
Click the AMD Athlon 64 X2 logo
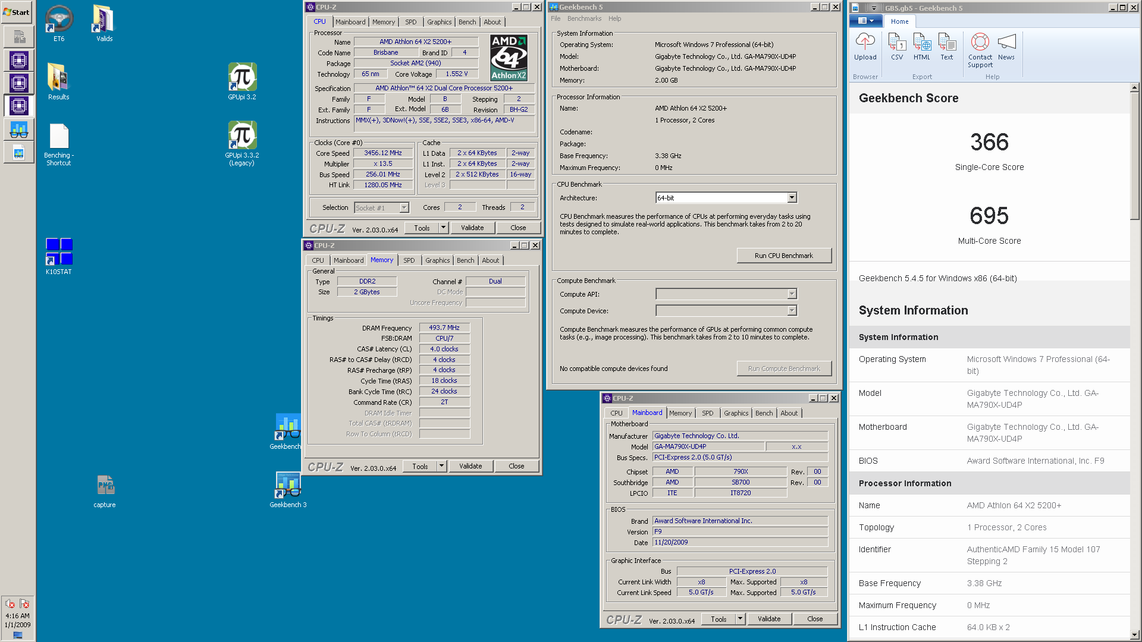click(509, 58)
